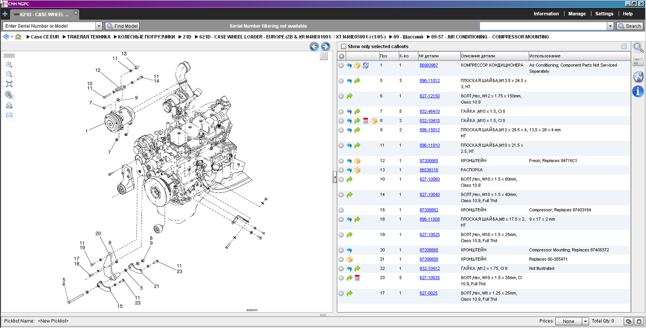Fit the diagram to the window

click(x=9, y=84)
